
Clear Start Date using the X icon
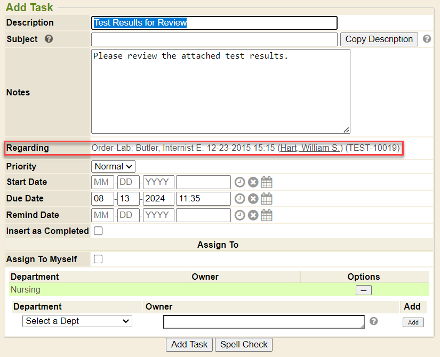pyautogui.click(x=253, y=182)
